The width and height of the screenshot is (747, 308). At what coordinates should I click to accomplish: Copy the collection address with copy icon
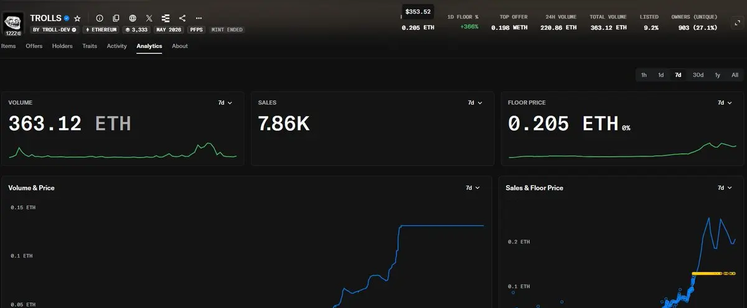tap(116, 19)
